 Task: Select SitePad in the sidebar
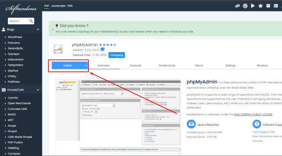pyautogui.click(x=13, y=71)
